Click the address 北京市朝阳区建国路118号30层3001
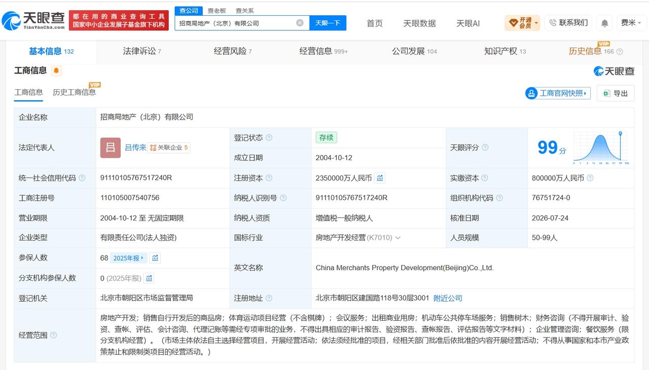The height and width of the screenshot is (370, 649). point(372,298)
